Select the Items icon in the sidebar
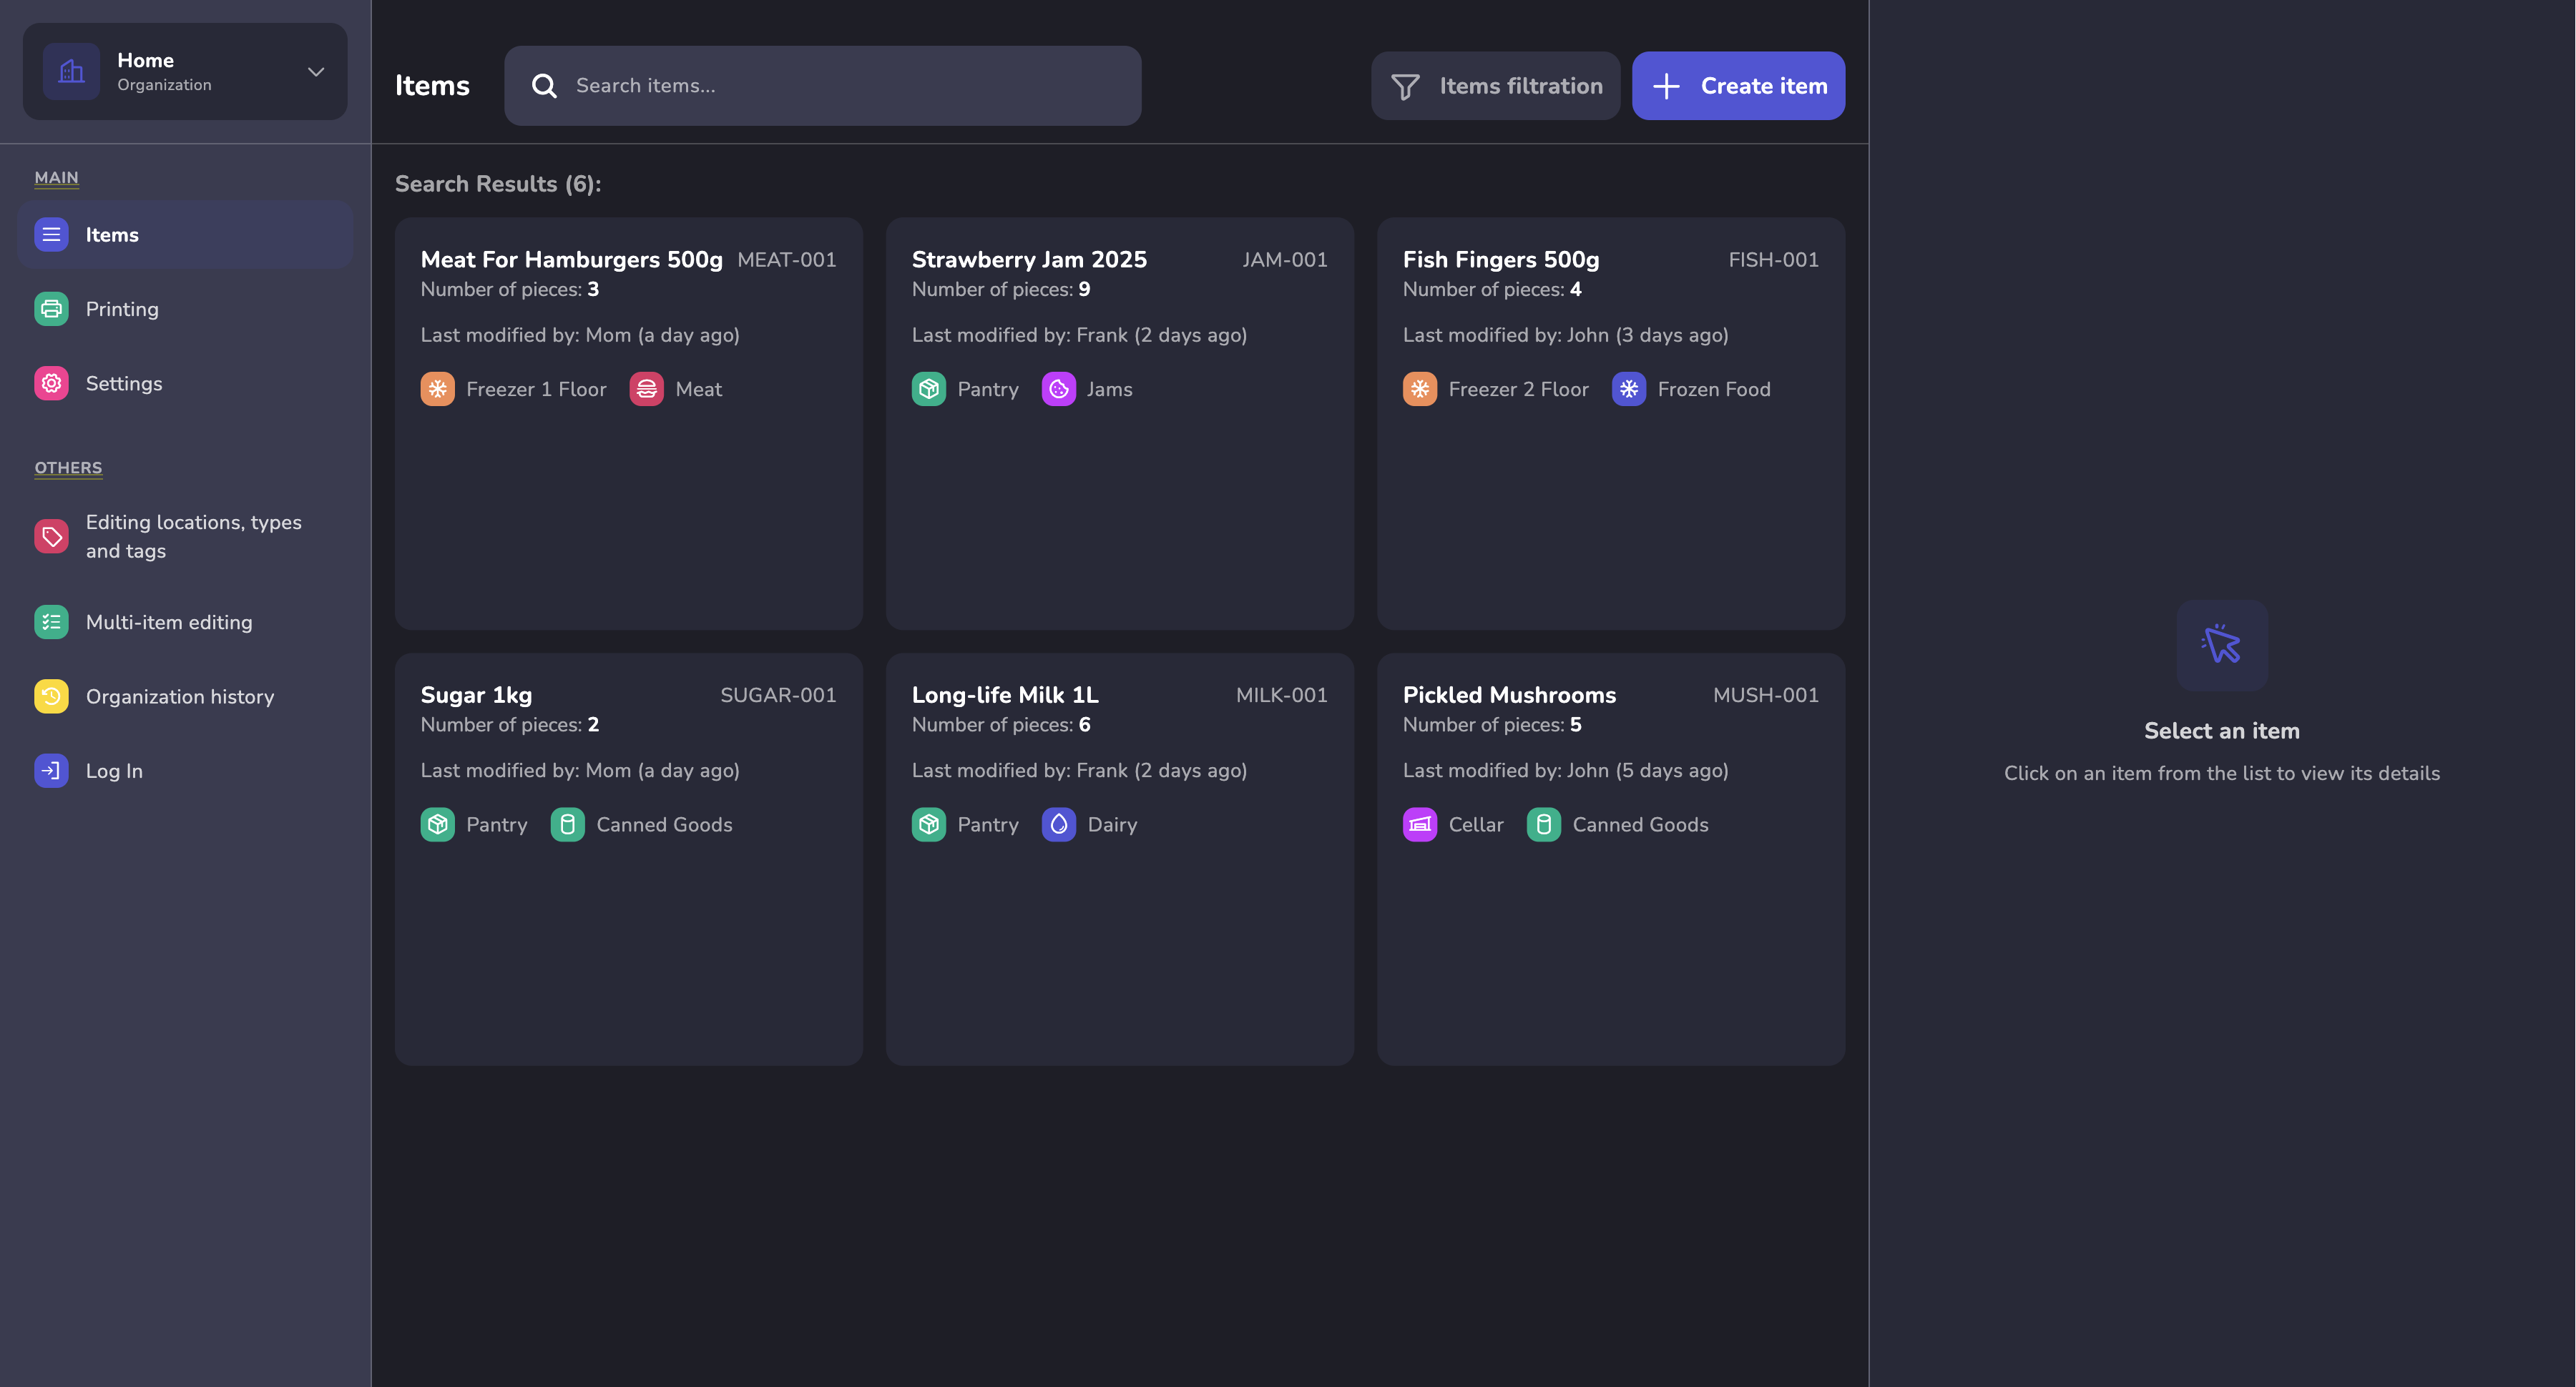Screen dimensions: 2576x1387 [51, 234]
